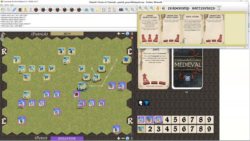Open the yellow notes sheet icon
The height and width of the screenshot is (141, 250).
click(x=98, y=10)
